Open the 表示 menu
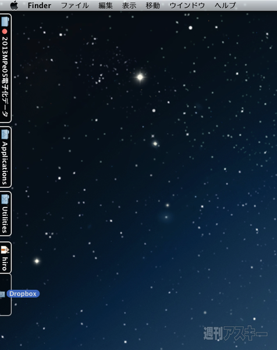277x350 pixels. (129, 5)
